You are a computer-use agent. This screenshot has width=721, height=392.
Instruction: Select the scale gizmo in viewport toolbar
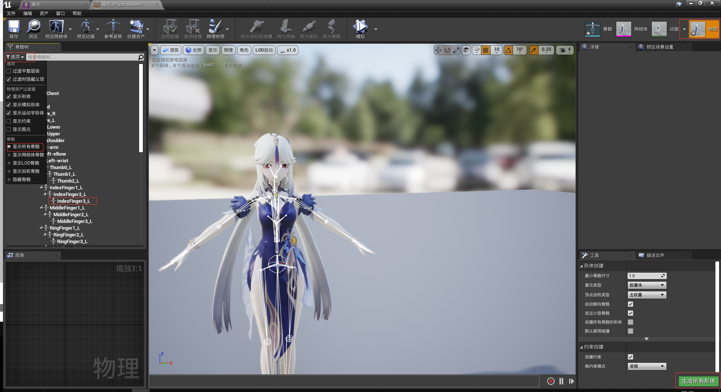pyautogui.click(x=456, y=50)
